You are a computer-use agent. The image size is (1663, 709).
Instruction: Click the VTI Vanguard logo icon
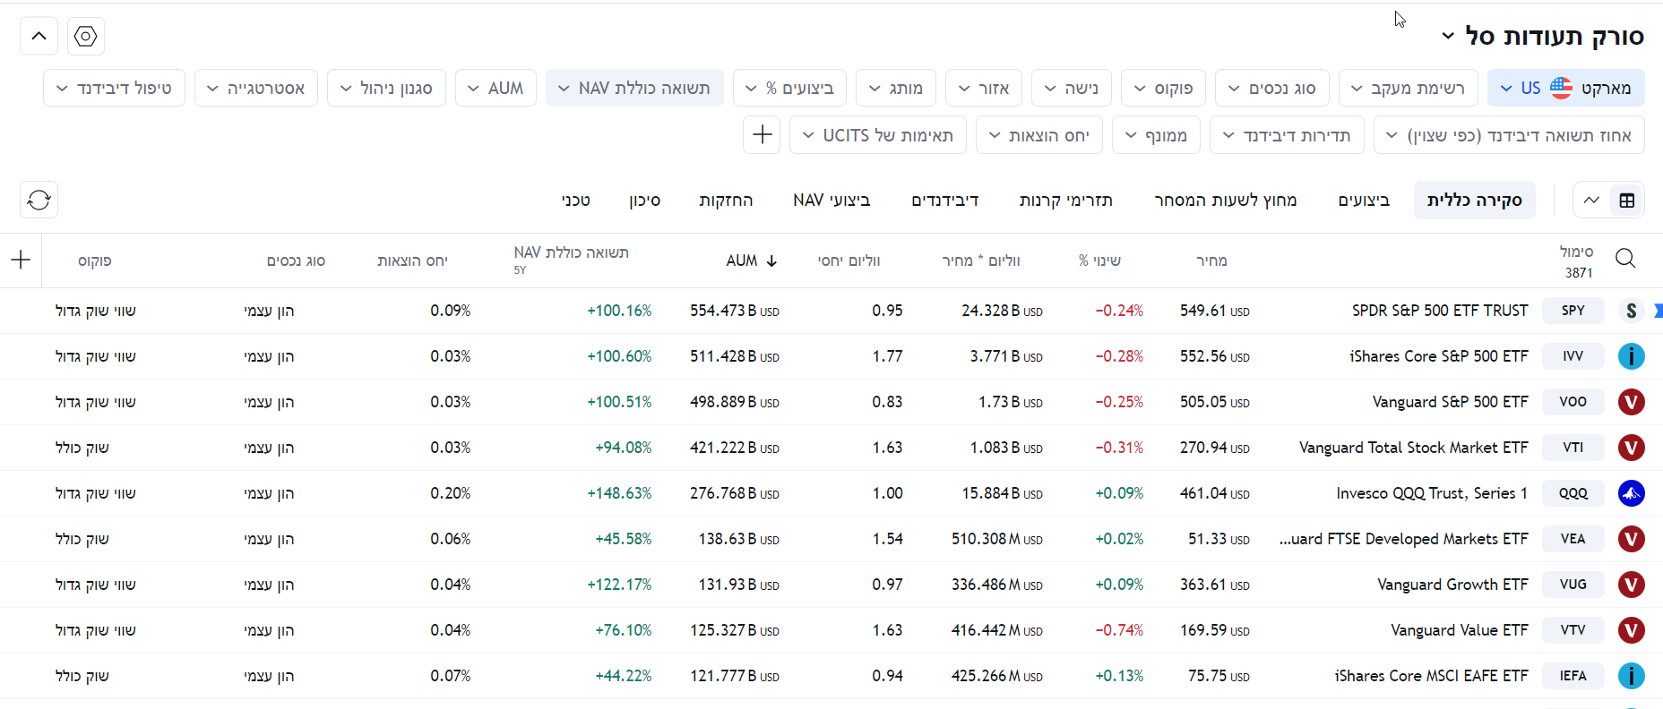click(1631, 448)
